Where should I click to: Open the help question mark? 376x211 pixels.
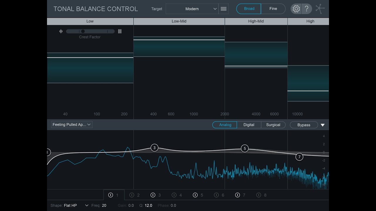(x=306, y=9)
